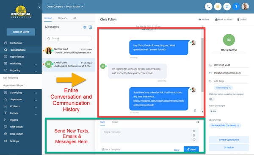Image resolution: width=254 pixels, height=155 pixels.
Task: Click the emoji icon in message box
Action: point(194,140)
